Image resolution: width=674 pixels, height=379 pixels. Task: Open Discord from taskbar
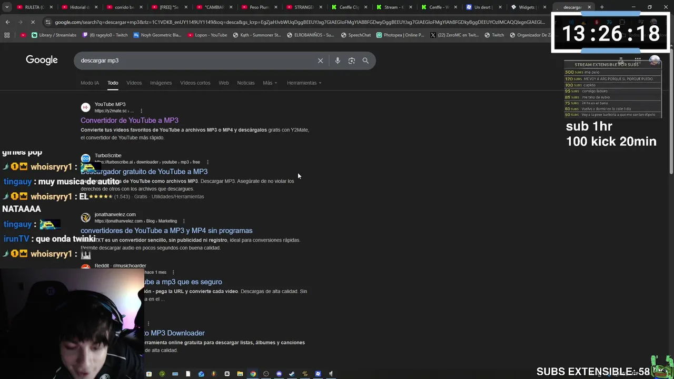coord(279,374)
